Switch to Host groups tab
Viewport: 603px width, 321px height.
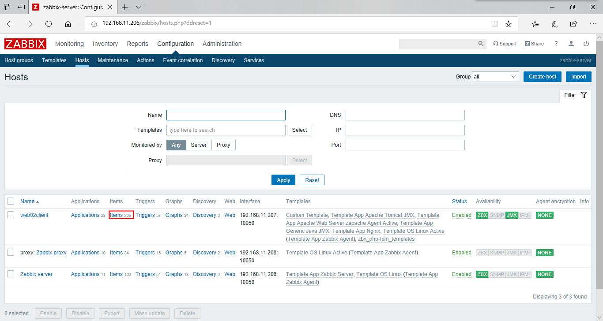tap(19, 60)
